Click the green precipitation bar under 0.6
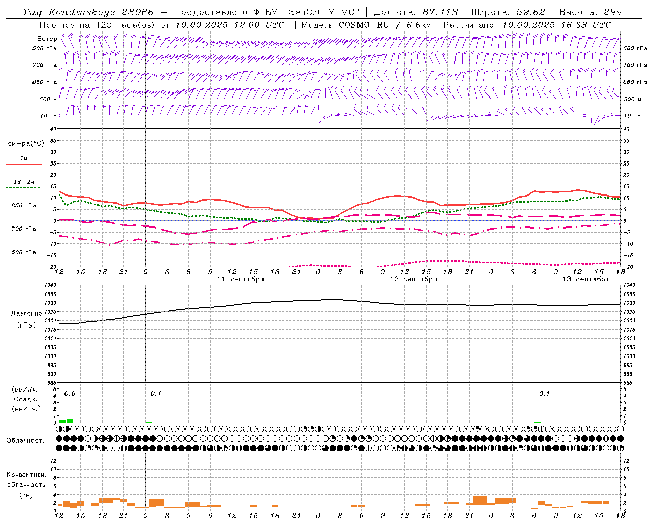Viewport: 650px width, 520px height. pyautogui.click(x=67, y=421)
